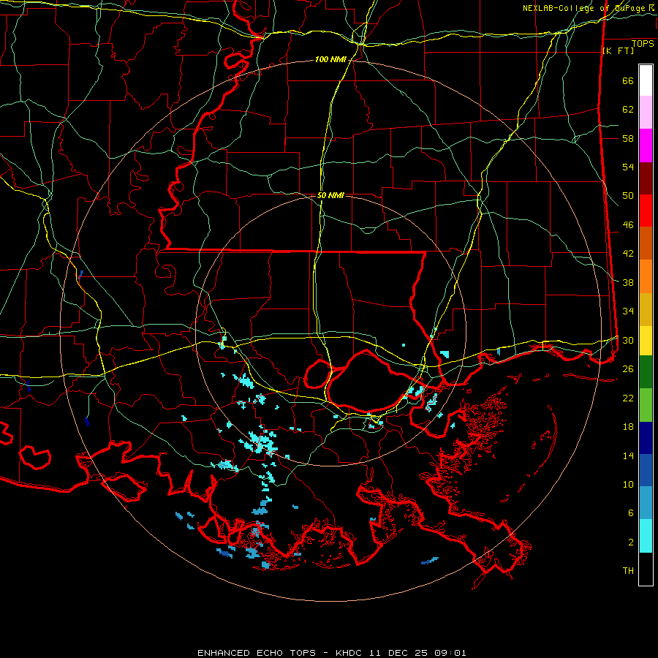Click the navy blue 22 kft legend swatch
658x658 pixels.
pyautogui.click(x=646, y=438)
